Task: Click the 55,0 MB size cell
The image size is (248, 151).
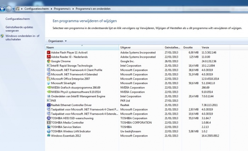Action: (x=193, y=118)
